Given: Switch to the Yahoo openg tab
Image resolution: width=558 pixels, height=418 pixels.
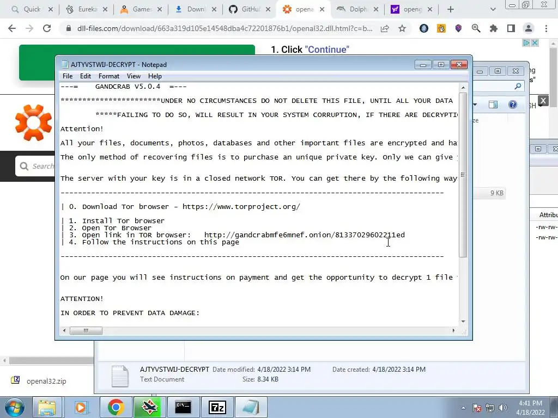Looking at the screenshot, I should coord(412,9).
